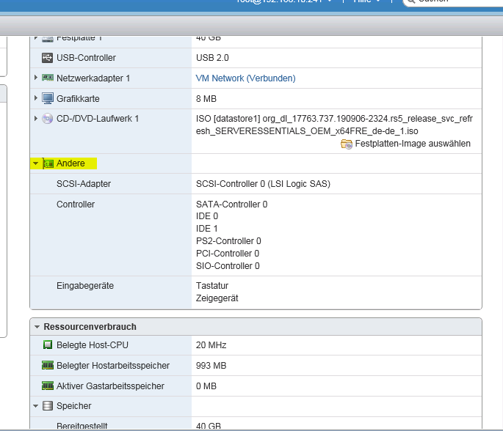Select the SATA-Controller 0 entry

[x=231, y=205]
